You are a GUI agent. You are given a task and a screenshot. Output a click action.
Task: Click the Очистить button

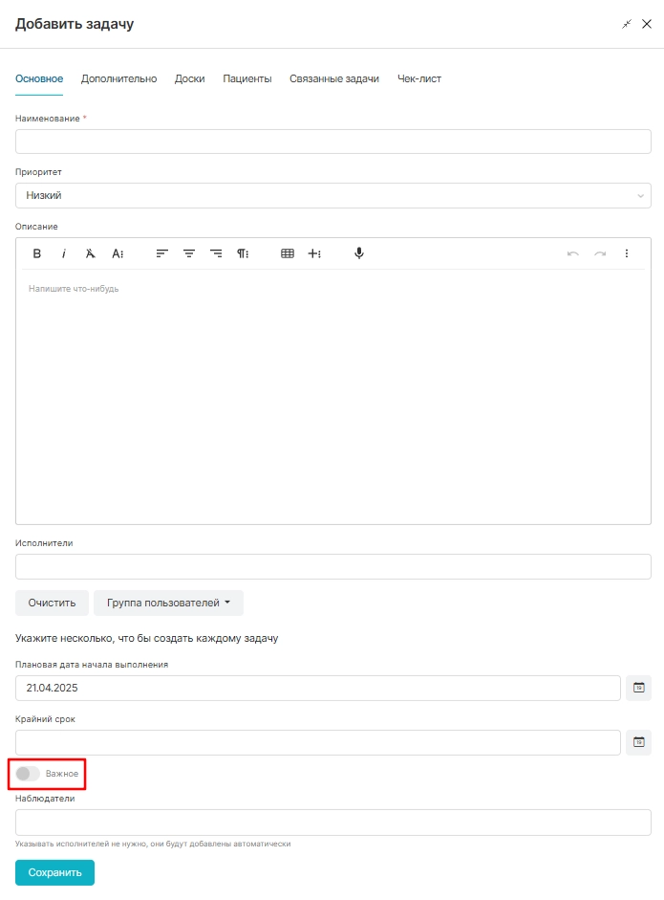53,603
